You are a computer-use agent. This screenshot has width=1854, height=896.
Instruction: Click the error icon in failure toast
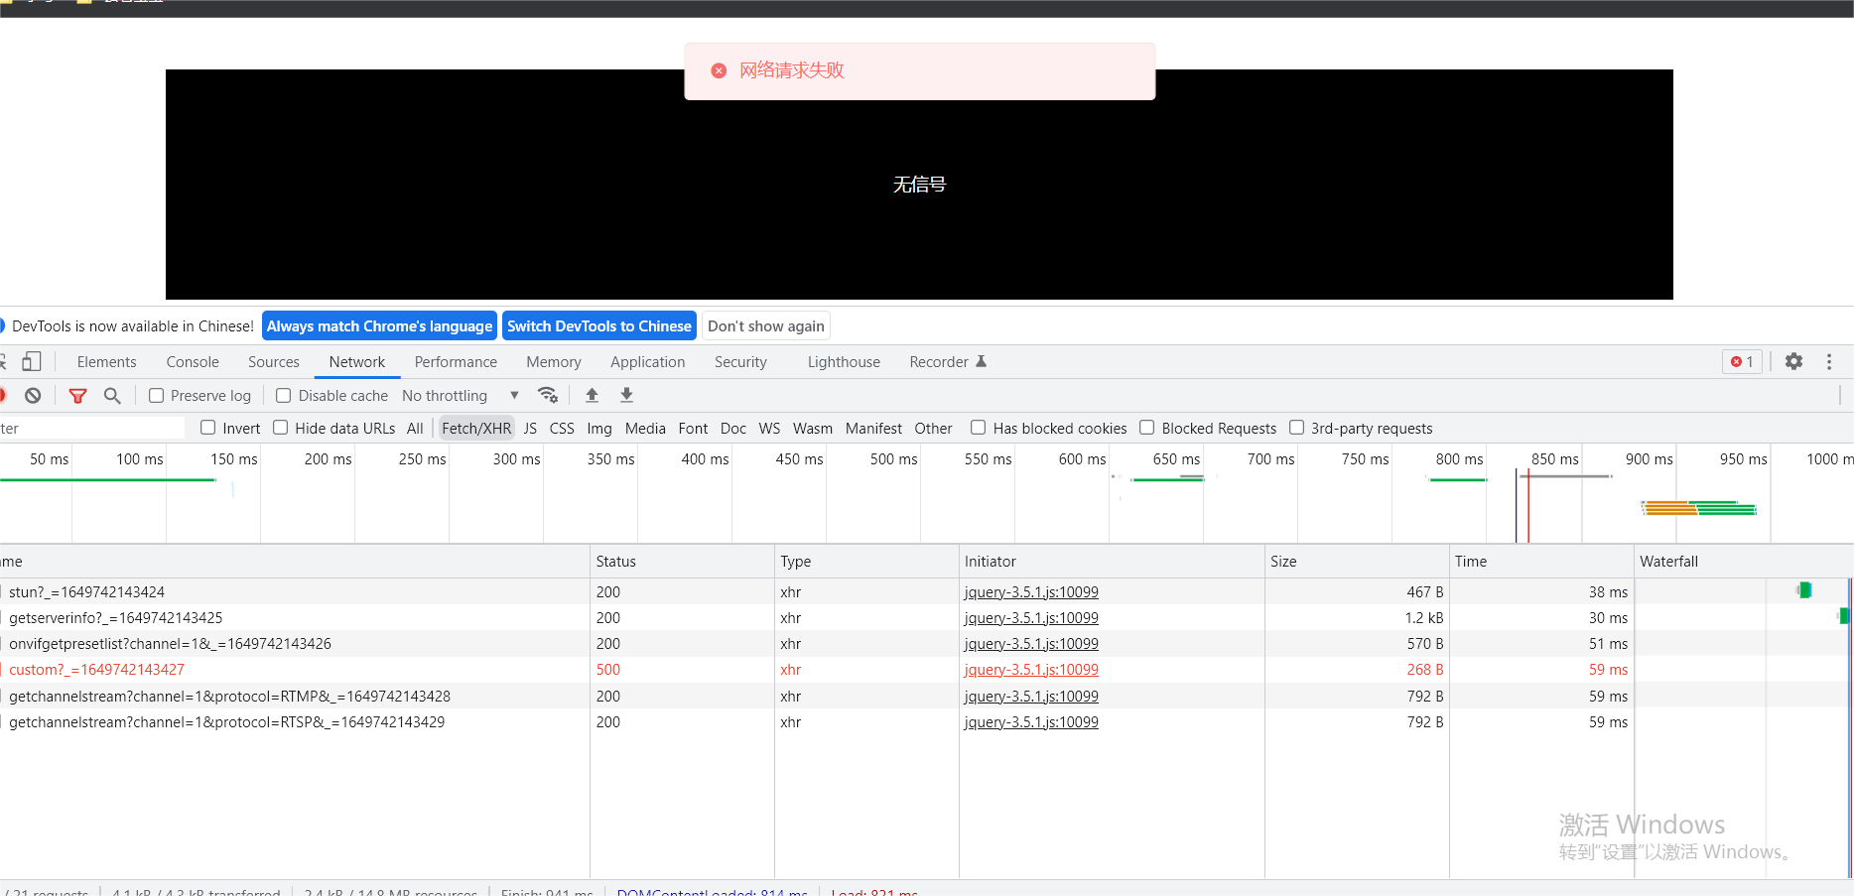(719, 70)
